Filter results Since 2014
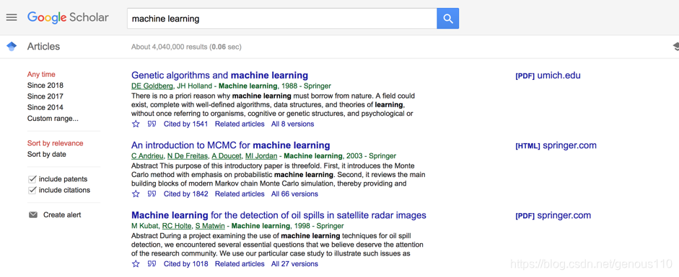Image resolution: width=679 pixels, height=277 pixels. pyautogui.click(x=45, y=107)
